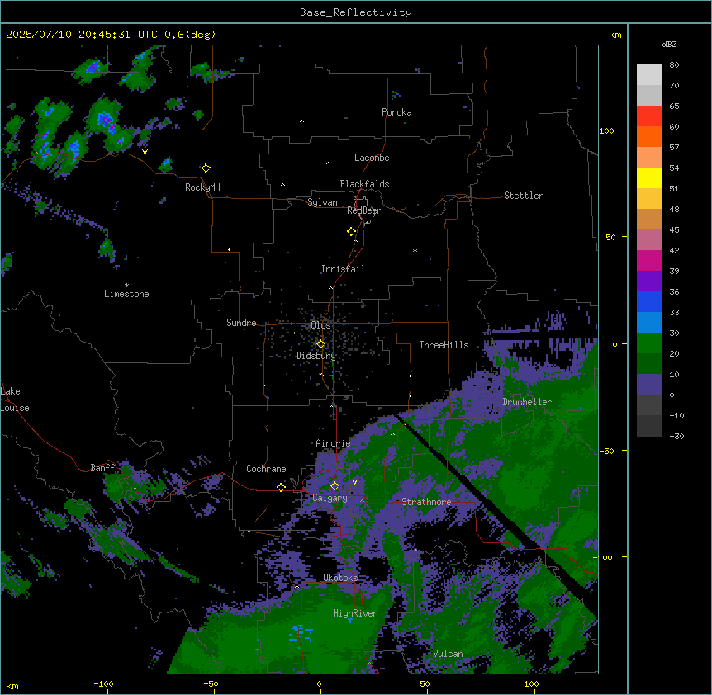This screenshot has width=712, height=695.
Task: Click the yellow V marker east of Calgary's diamond
Action: click(354, 482)
